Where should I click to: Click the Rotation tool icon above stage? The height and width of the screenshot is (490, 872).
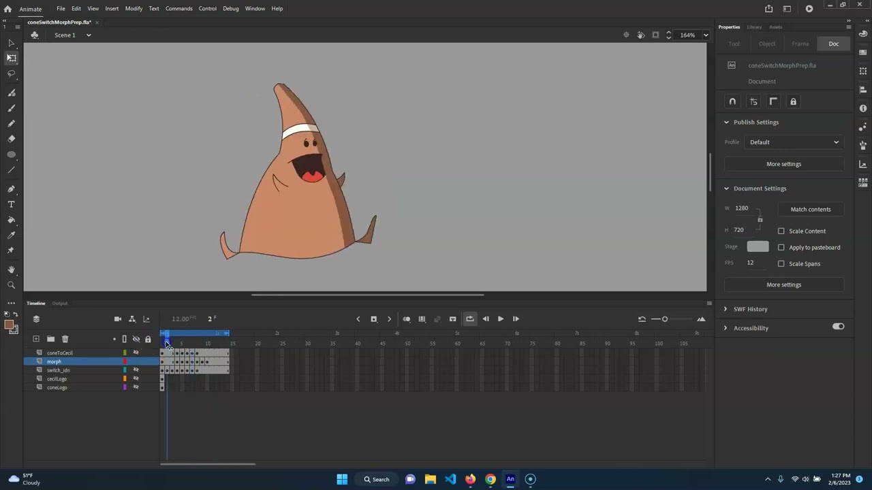coord(640,35)
